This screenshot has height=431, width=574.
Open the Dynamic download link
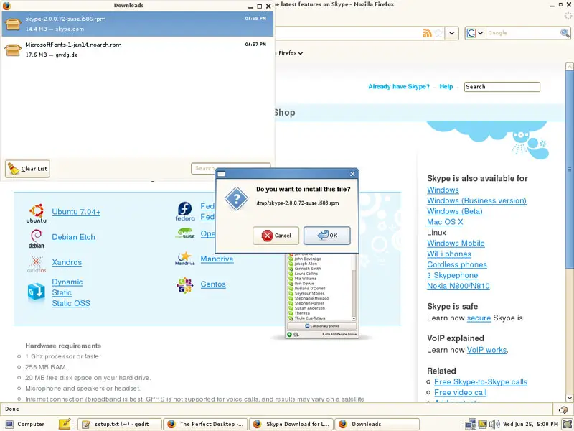pyautogui.click(x=67, y=282)
